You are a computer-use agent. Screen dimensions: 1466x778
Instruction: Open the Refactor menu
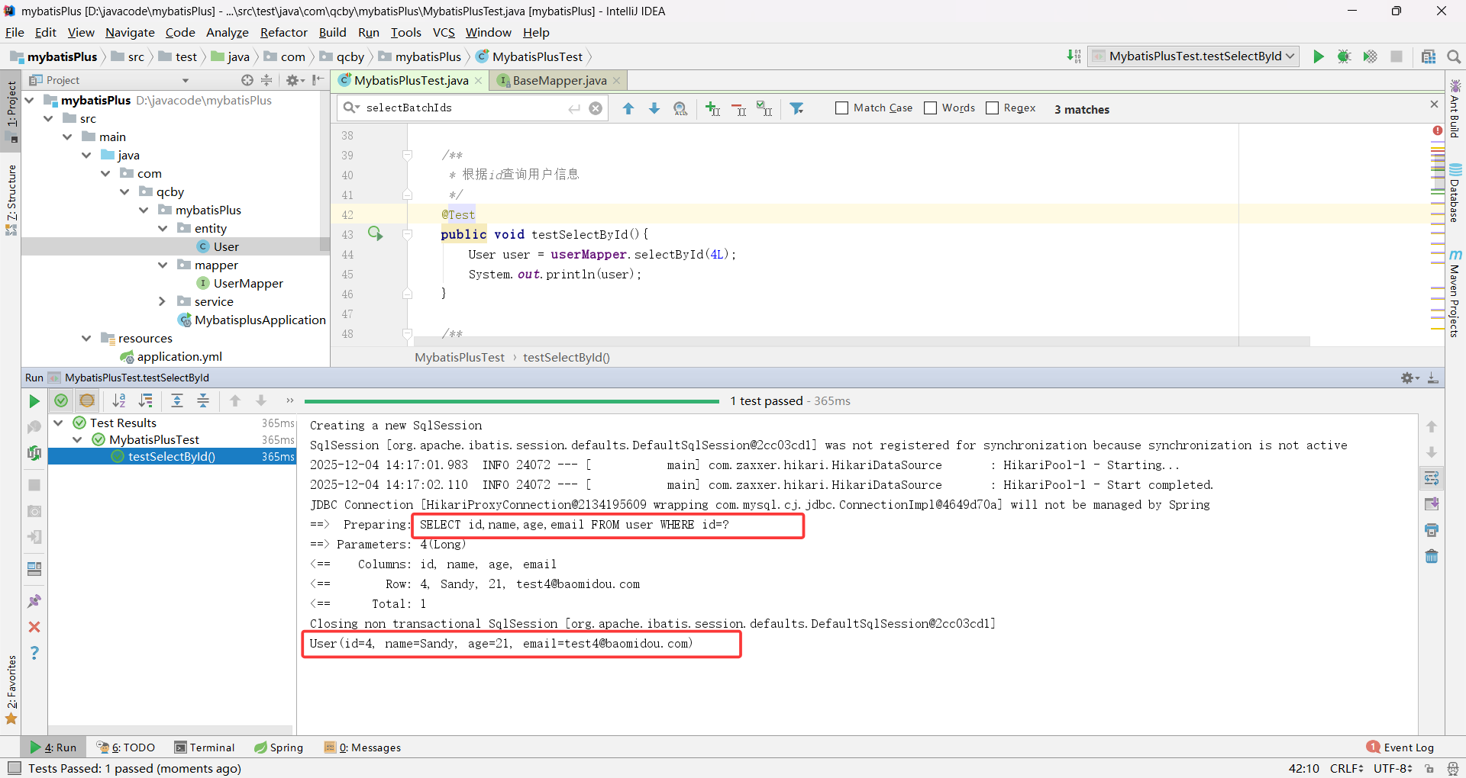[x=283, y=32]
